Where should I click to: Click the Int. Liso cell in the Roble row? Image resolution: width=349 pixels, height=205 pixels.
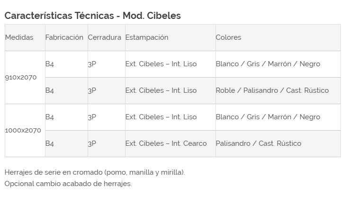tap(161, 90)
